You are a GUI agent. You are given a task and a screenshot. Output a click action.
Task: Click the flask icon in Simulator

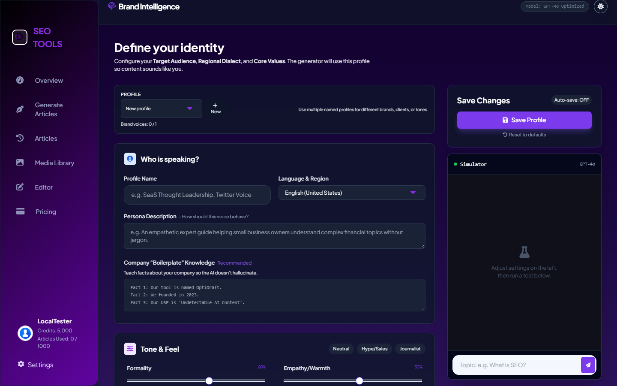[x=524, y=252]
